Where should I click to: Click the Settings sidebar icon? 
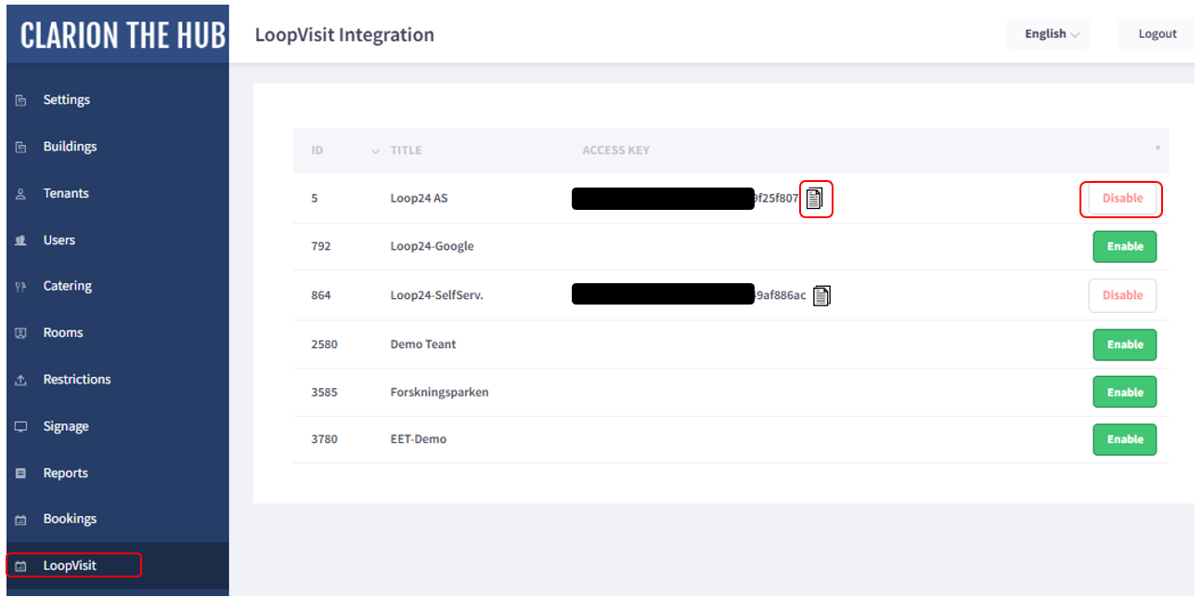point(21,100)
